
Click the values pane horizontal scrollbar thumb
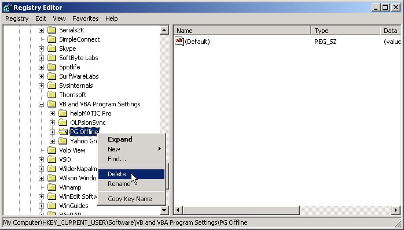coord(241,210)
